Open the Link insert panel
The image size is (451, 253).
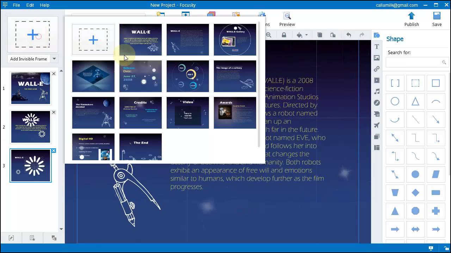(x=377, y=69)
